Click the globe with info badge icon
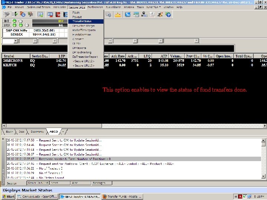The height and width of the screenshot is (200, 267). point(168,14)
